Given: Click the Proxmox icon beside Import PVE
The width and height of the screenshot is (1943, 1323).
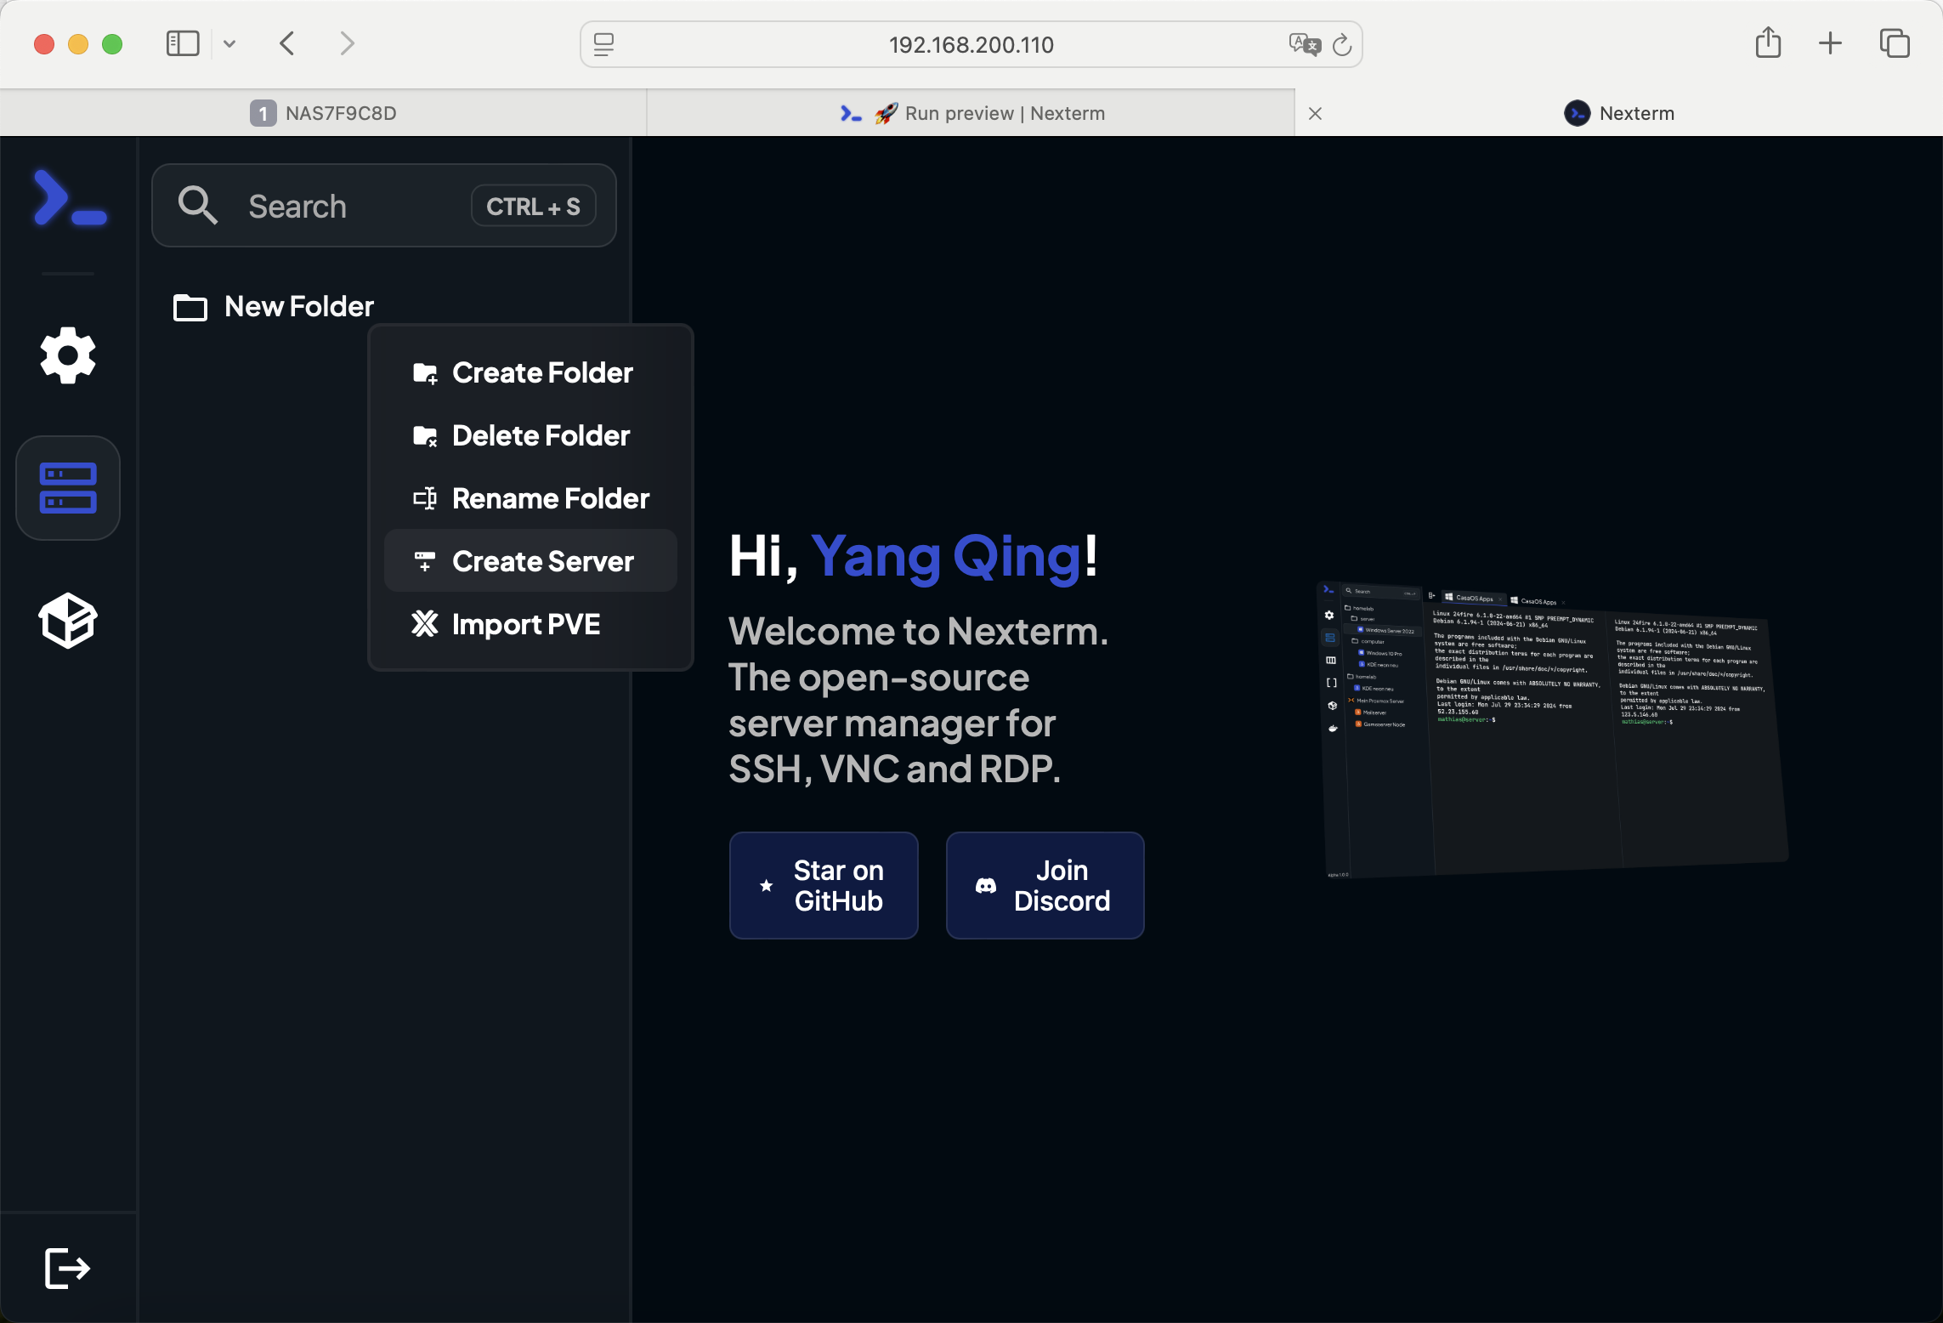Looking at the screenshot, I should tap(425, 624).
